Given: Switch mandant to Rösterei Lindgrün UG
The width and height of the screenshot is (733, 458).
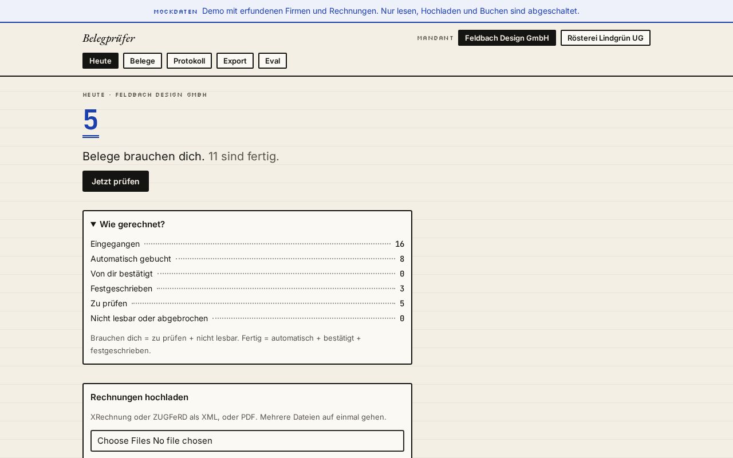Looking at the screenshot, I should (x=605, y=38).
